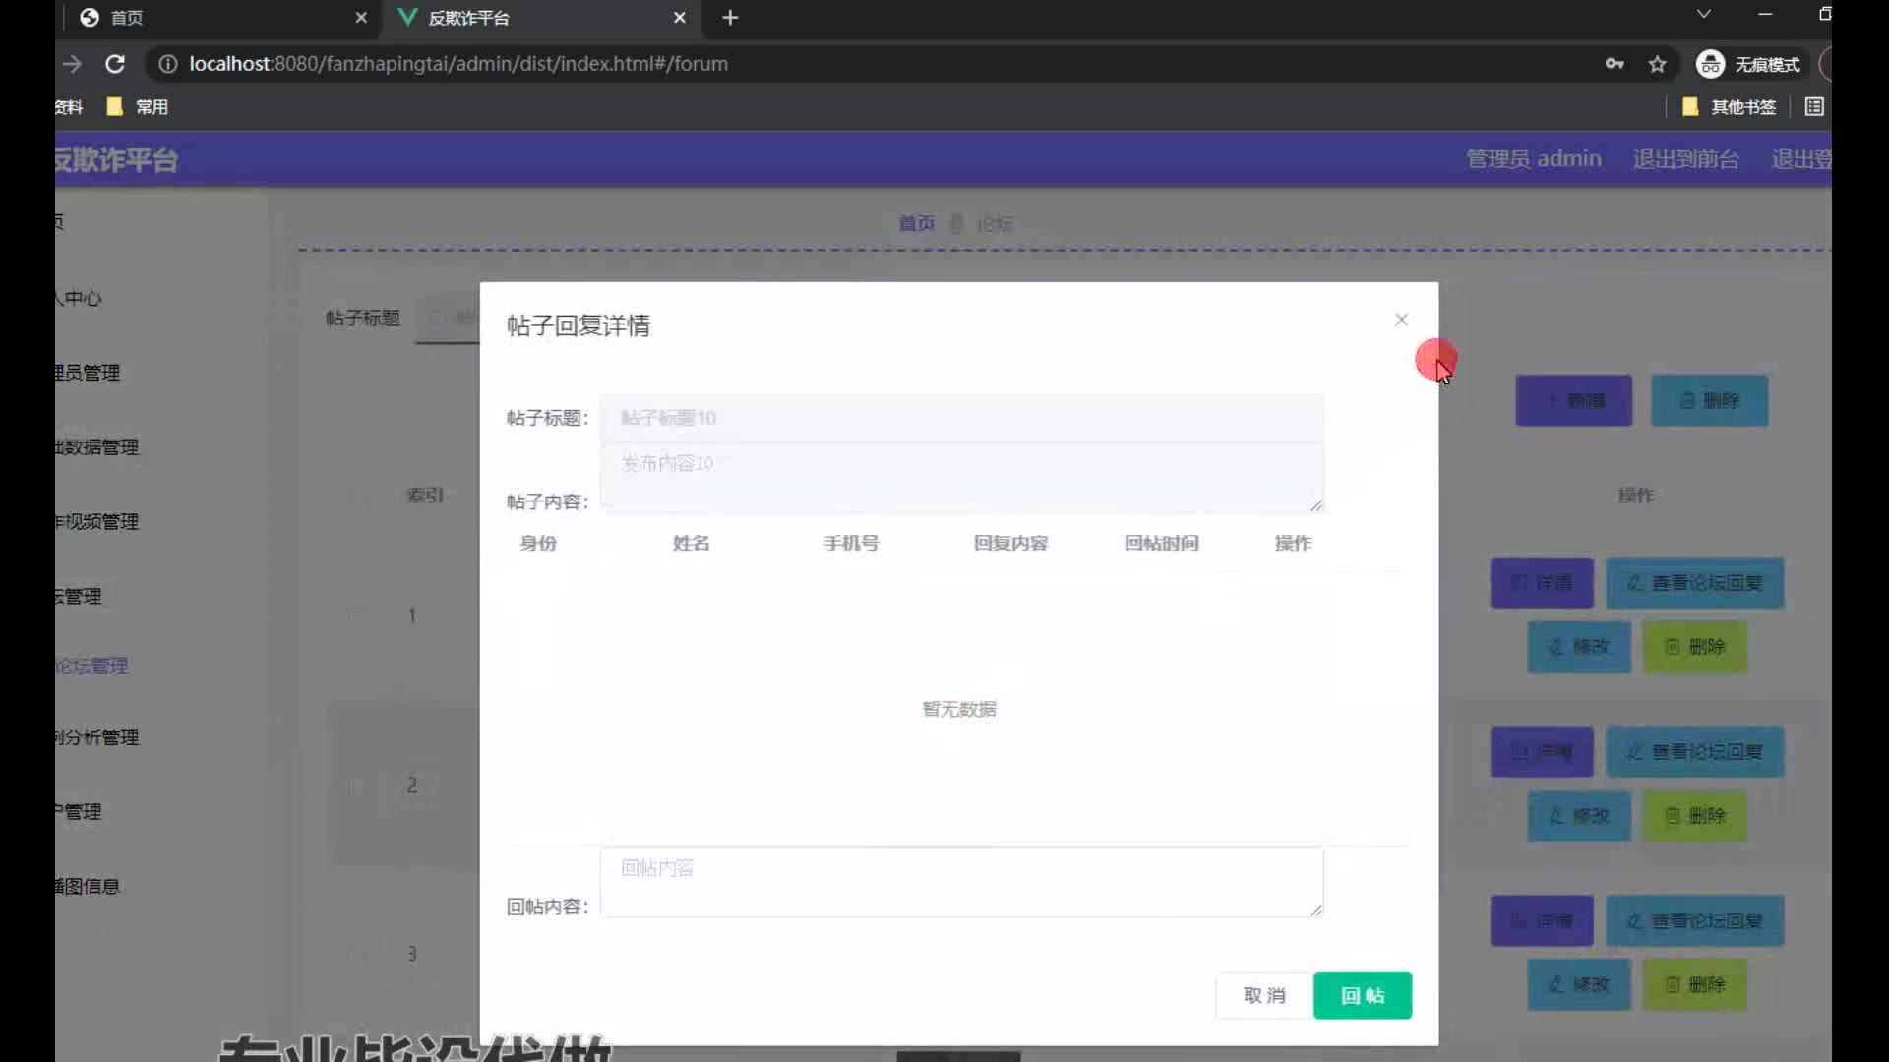Click the 暂无数据 empty-table text

pos(959,709)
